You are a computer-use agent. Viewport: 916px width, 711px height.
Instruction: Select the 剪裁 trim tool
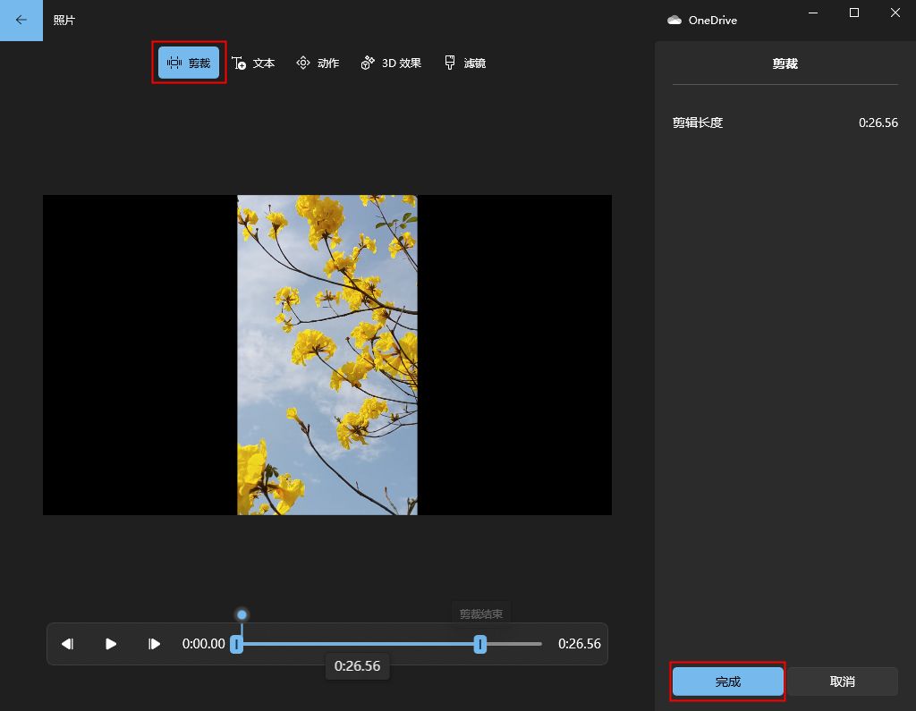189,63
